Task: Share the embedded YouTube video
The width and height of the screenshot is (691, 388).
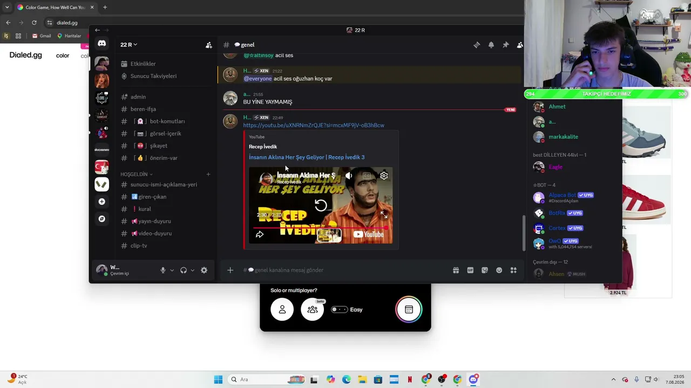Action: pos(260,234)
